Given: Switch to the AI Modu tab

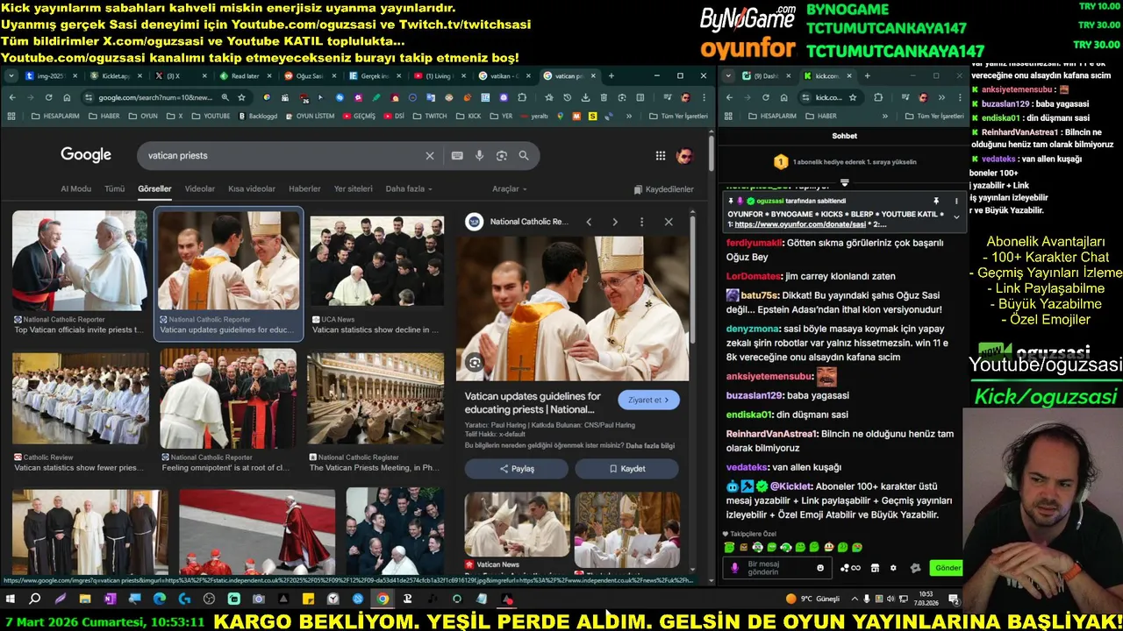Looking at the screenshot, I should click(x=75, y=188).
